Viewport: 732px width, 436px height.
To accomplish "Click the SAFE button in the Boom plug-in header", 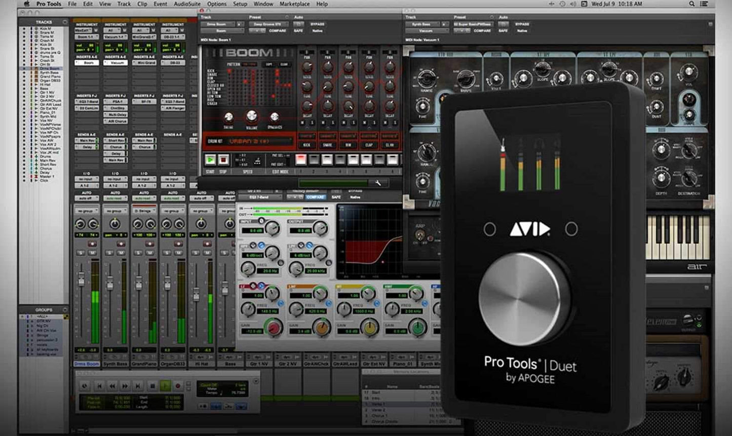I will 298,30.
